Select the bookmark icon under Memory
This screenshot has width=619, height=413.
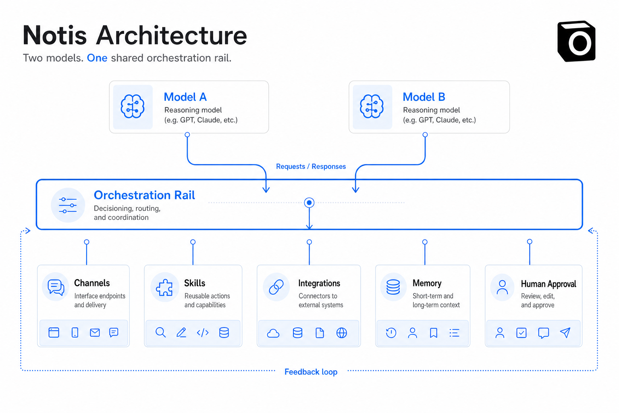pos(434,333)
